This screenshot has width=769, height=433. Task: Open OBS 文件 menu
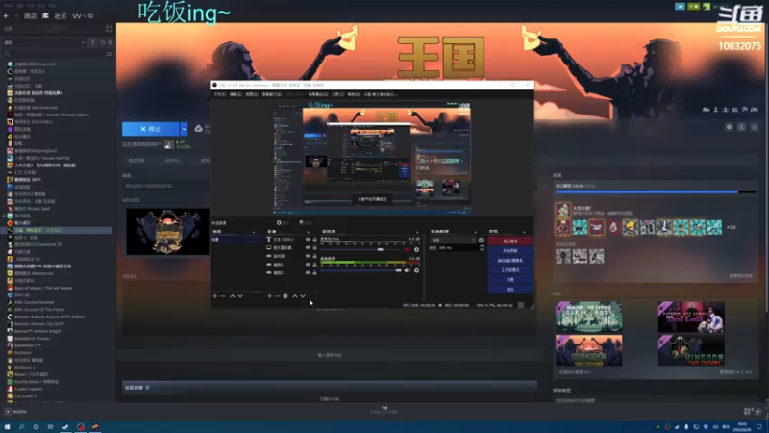(x=220, y=94)
